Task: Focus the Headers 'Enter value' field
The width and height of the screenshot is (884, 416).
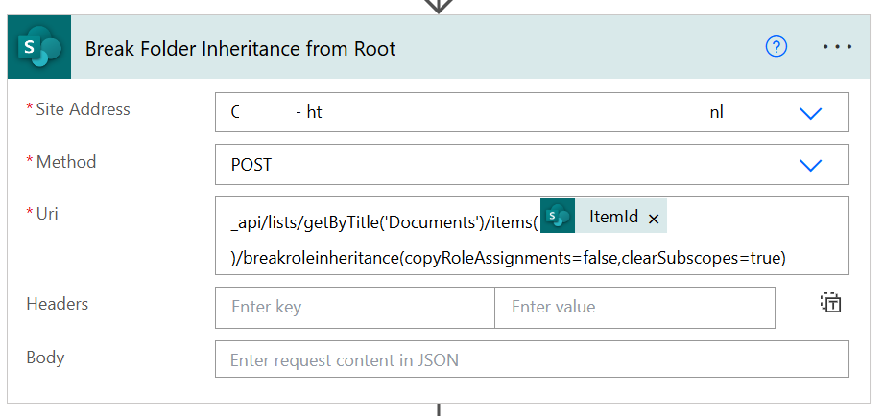Action: click(633, 308)
